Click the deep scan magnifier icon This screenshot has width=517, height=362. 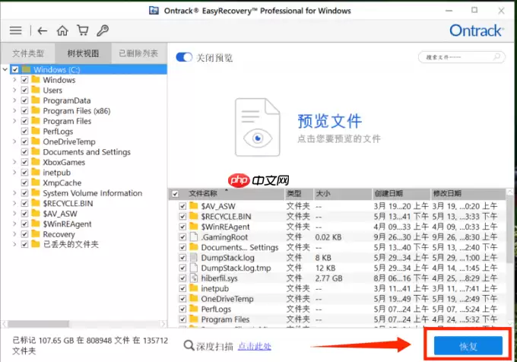[x=189, y=346]
